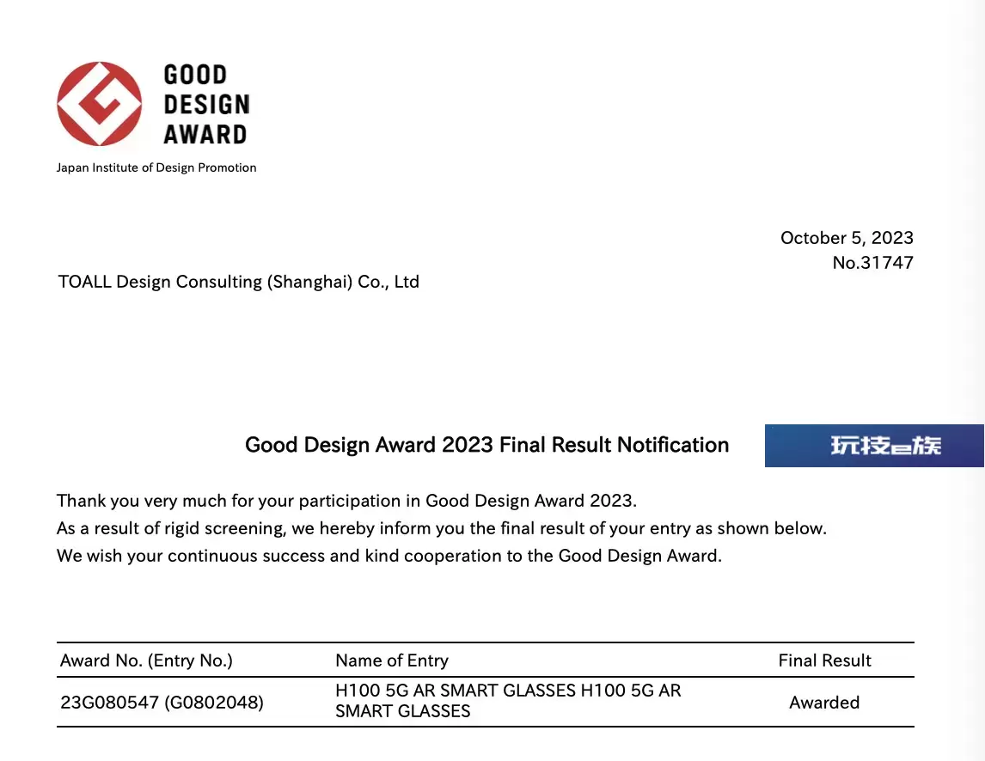Select the 'Name of Entry' column header
The height and width of the screenshot is (761, 985).
click(391, 661)
